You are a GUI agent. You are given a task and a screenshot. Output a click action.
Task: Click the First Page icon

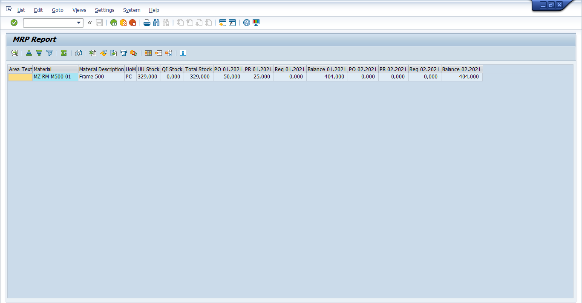(180, 23)
